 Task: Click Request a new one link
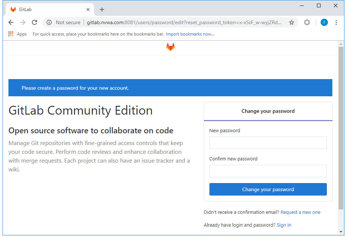(x=300, y=212)
